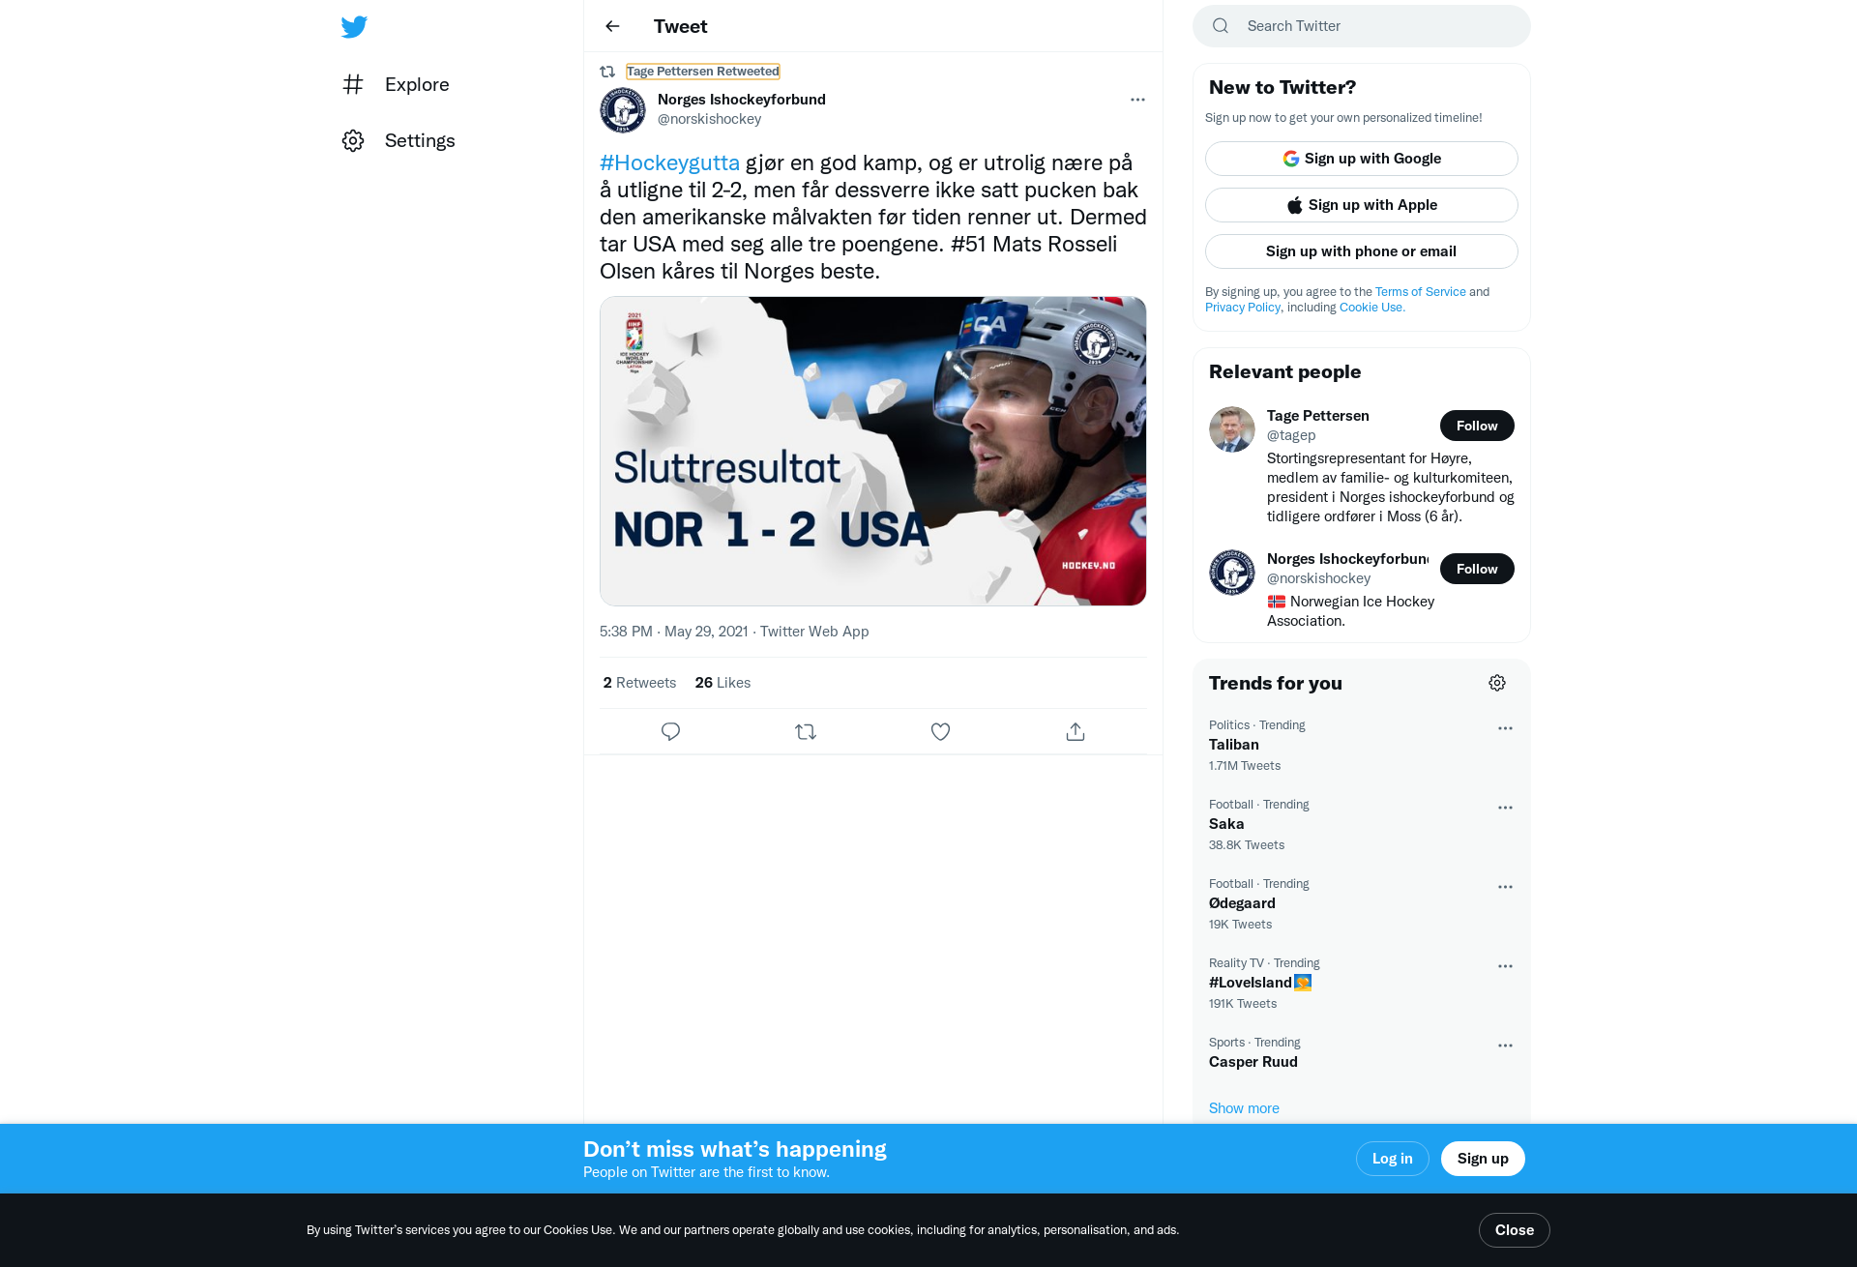Click the Norges Ishockeyforbund tweet avatar
Screen dimensions: 1857x1267
[x=623, y=109]
